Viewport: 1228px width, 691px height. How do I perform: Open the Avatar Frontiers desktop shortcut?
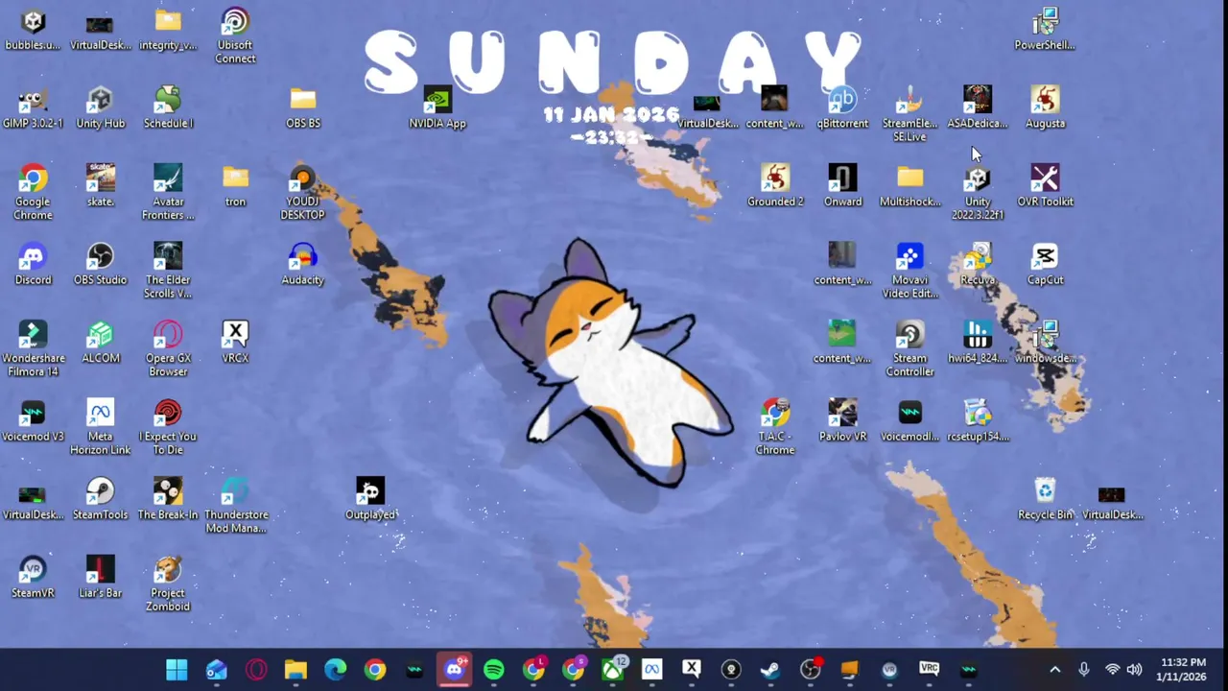[x=168, y=192]
